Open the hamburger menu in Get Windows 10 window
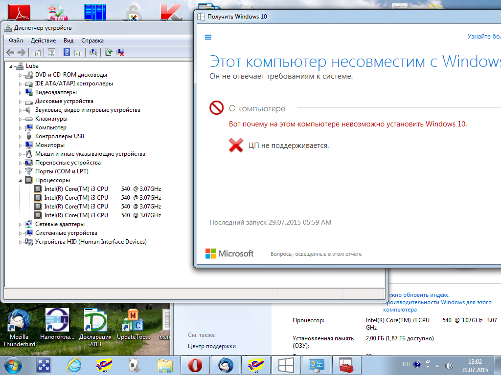The height and width of the screenshot is (375, 501). click(208, 37)
